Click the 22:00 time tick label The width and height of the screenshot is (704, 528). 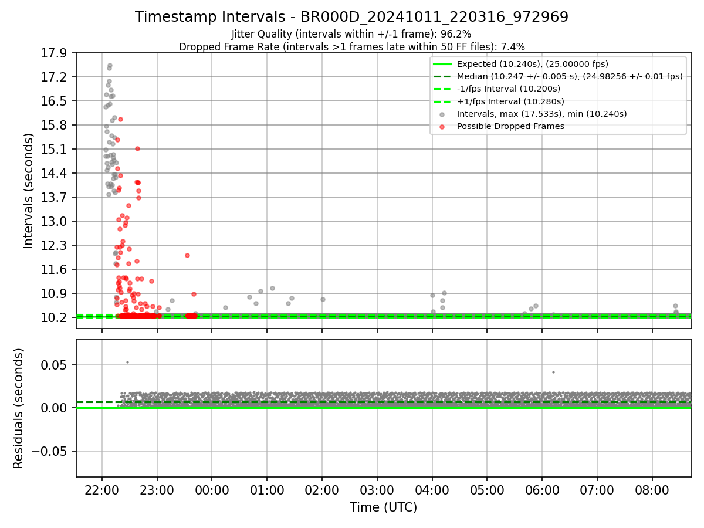pos(102,490)
